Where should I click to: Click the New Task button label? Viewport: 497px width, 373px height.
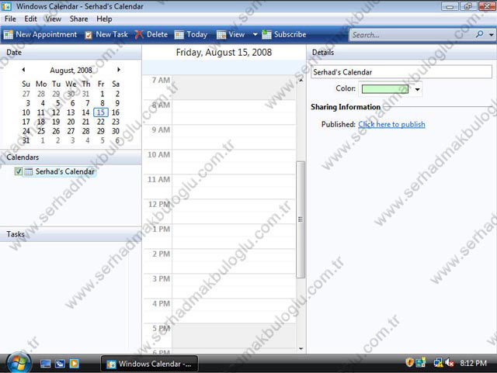112,35
